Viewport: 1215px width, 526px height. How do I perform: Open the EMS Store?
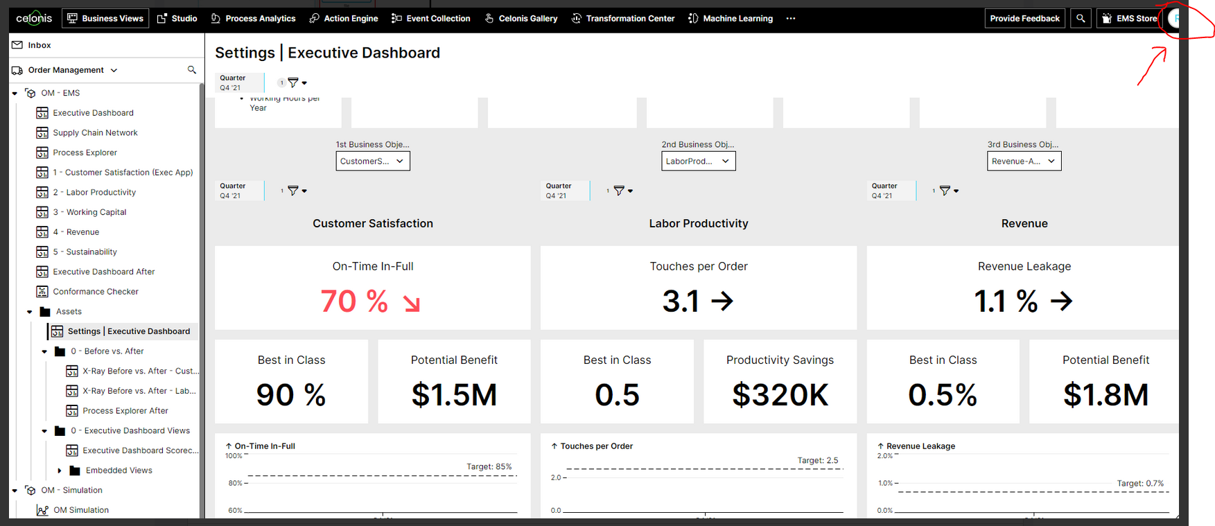[x=1130, y=19]
